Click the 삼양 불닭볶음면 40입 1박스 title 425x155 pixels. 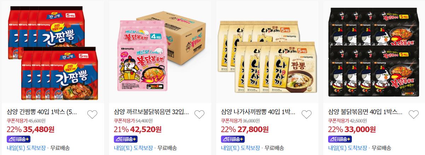365,113
